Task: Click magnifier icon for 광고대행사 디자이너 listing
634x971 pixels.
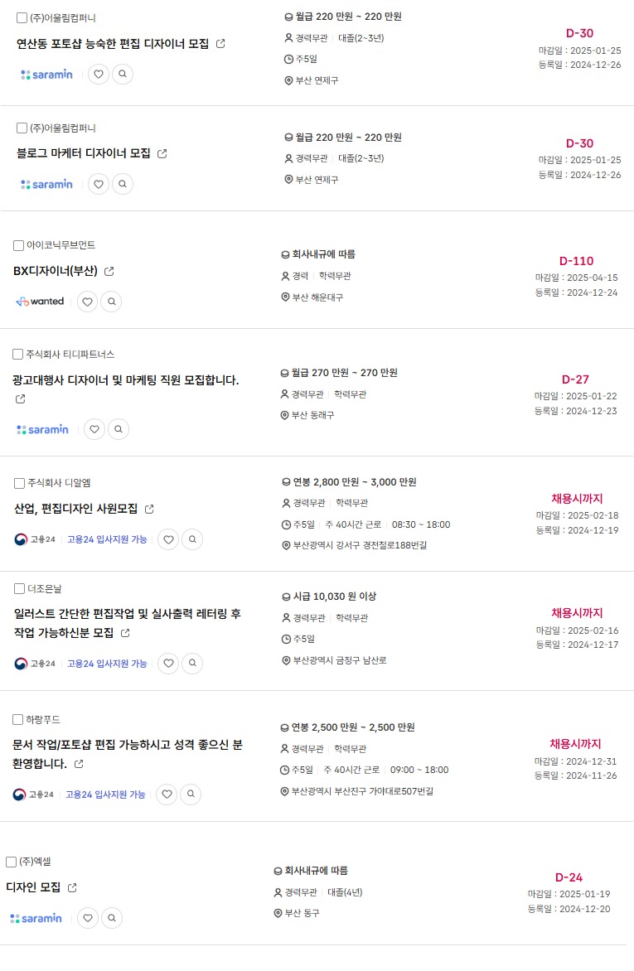Action: [x=119, y=429]
